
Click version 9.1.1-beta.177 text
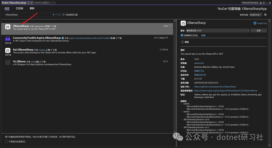click(161, 38)
